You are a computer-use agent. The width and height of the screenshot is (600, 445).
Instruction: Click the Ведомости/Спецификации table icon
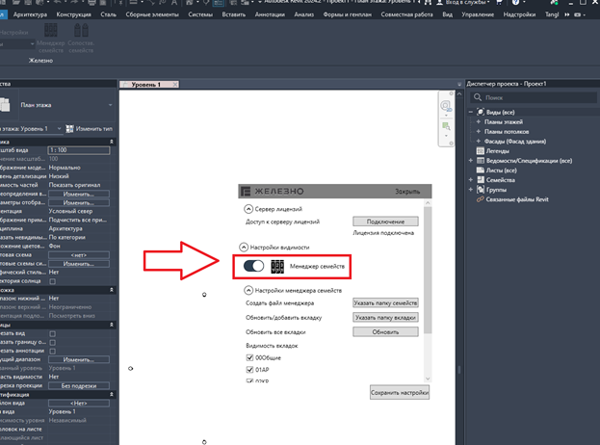point(481,161)
